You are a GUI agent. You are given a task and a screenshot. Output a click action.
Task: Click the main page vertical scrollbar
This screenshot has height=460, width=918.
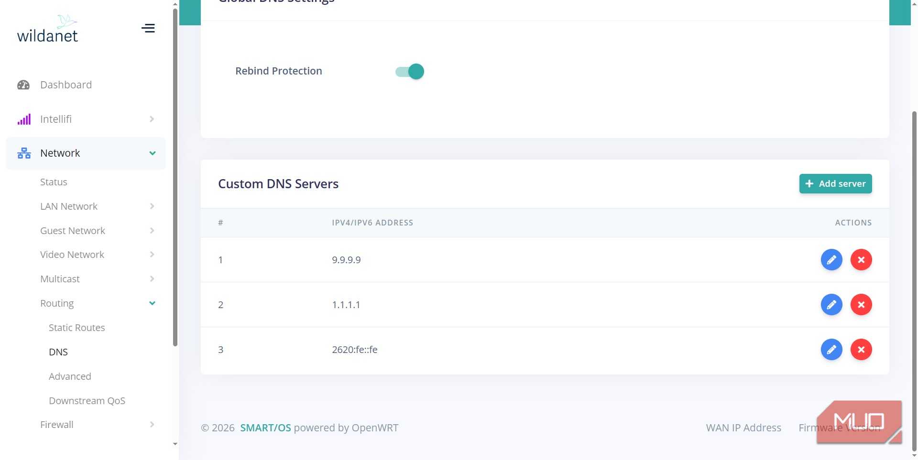[914, 281]
